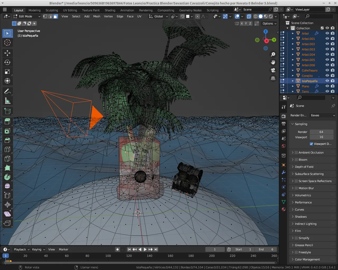Hide Conejito object in viewport
The height and width of the screenshot is (270, 338).
point(327,76)
